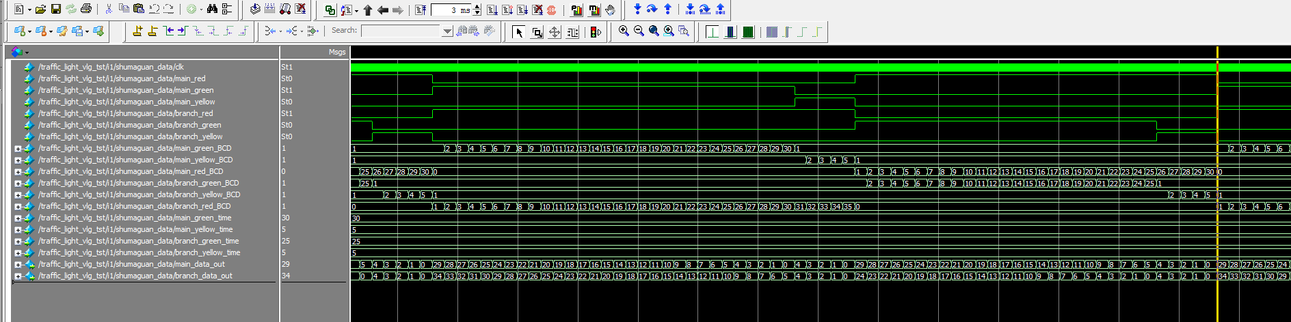This screenshot has height=322, width=1291.
Task: Click the Delete Cursor icon
Action: (152, 31)
